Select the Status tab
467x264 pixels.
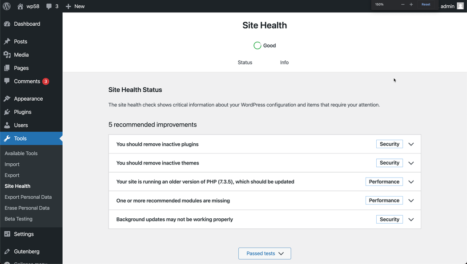[x=245, y=63]
